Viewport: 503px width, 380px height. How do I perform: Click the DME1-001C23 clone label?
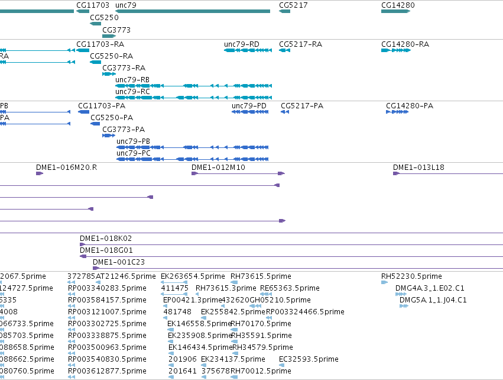point(119,262)
